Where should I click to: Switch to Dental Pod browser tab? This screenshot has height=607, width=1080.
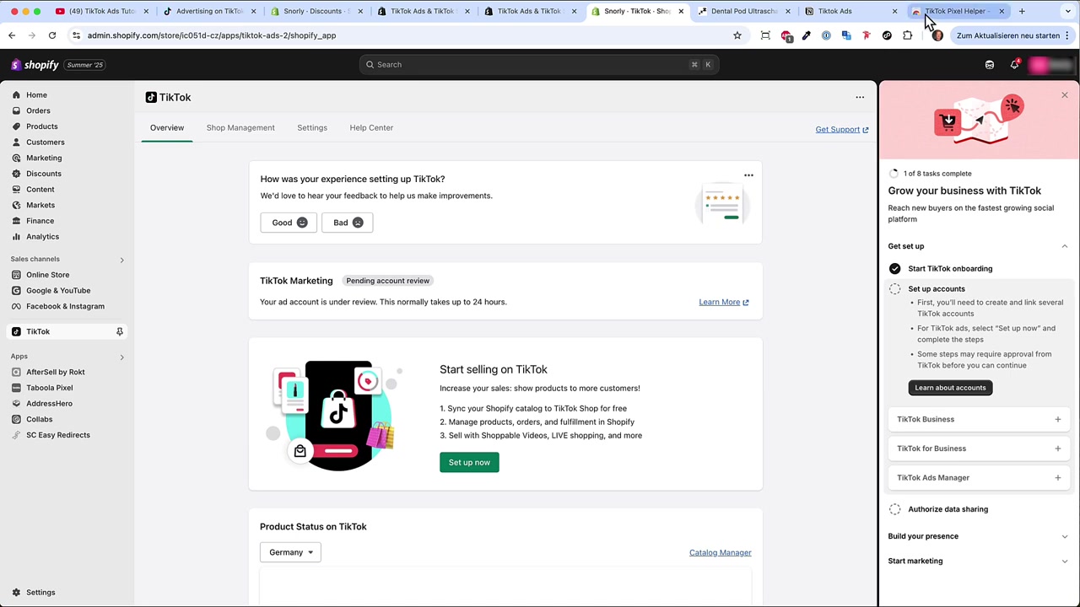(x=742, y=11)
